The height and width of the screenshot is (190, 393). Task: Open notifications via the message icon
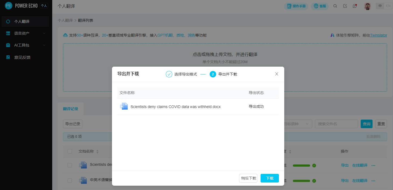pos(355,6)
